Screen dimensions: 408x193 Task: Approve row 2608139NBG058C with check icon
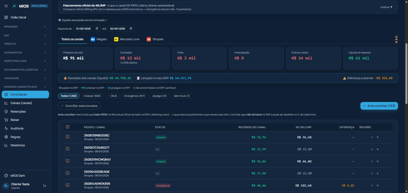pyautogui.click(x=372, y=137)
